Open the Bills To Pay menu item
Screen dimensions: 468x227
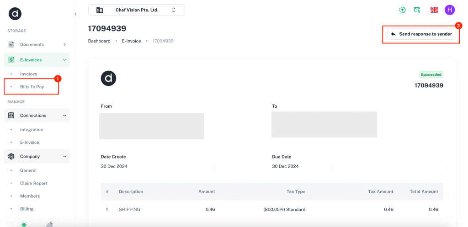pyautogui.click(x=32, y=86)
